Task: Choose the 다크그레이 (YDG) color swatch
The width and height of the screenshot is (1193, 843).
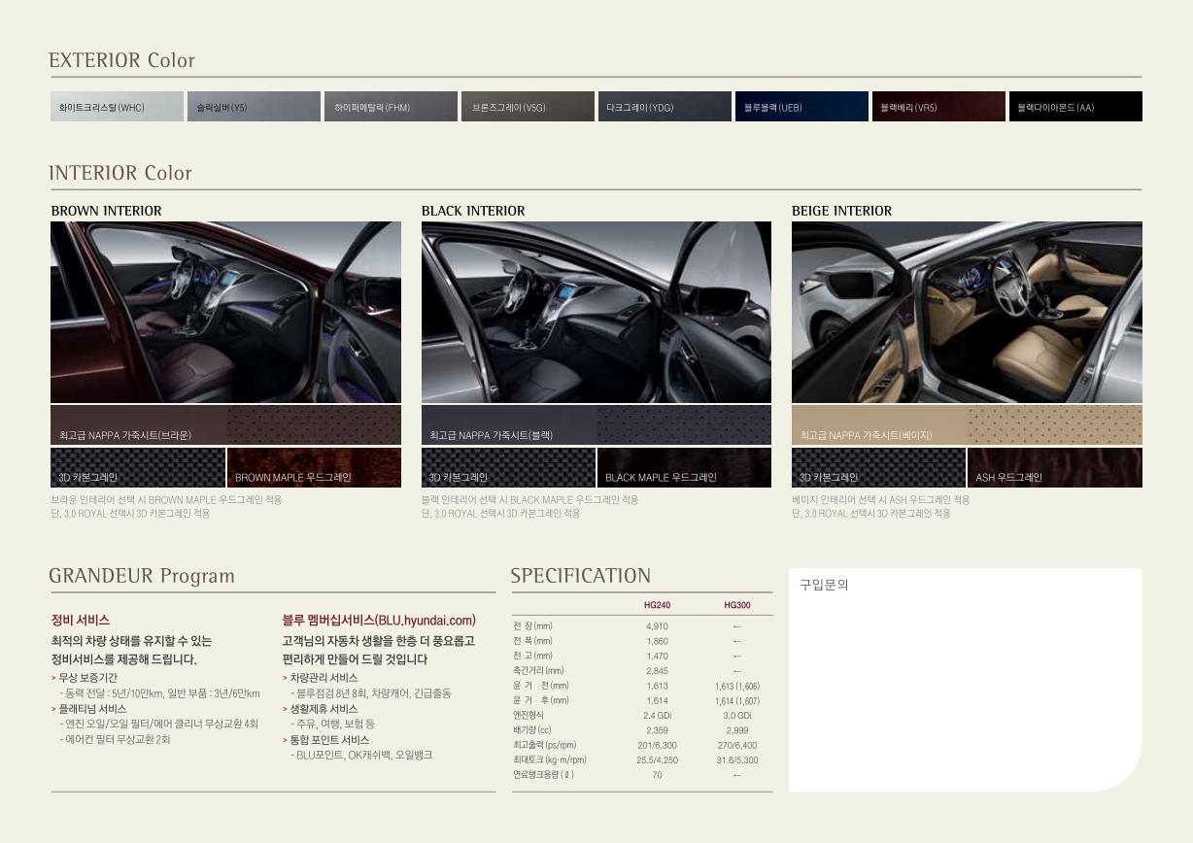Action: click(x=665, y=107)
